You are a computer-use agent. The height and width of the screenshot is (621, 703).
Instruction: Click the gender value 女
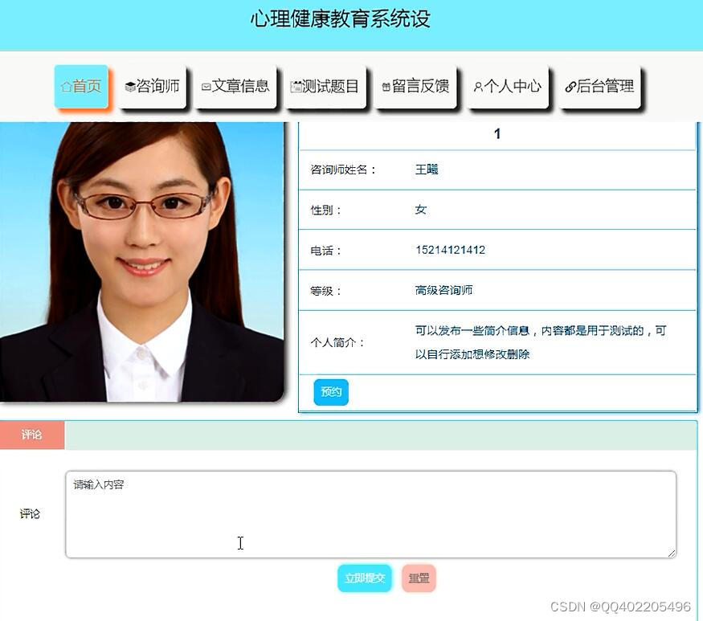pos(420,210)
